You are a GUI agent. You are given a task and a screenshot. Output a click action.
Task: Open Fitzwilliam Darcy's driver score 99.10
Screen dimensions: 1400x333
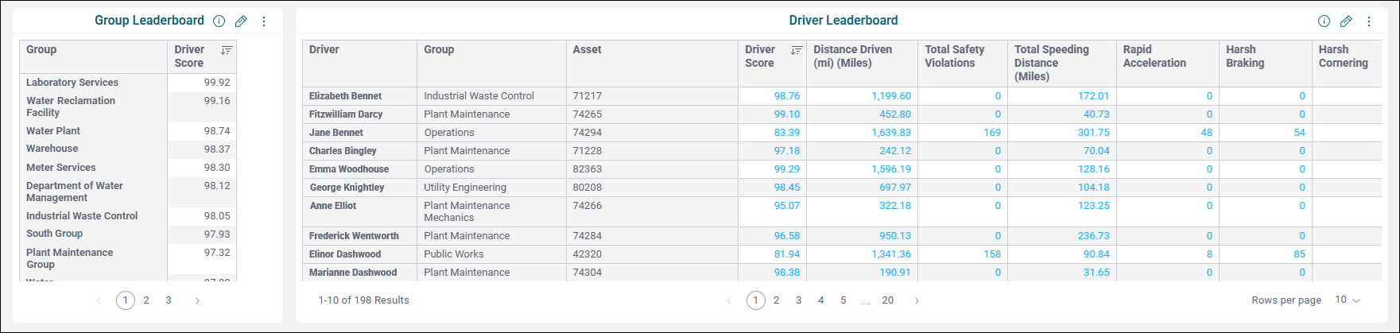point(786,114)
